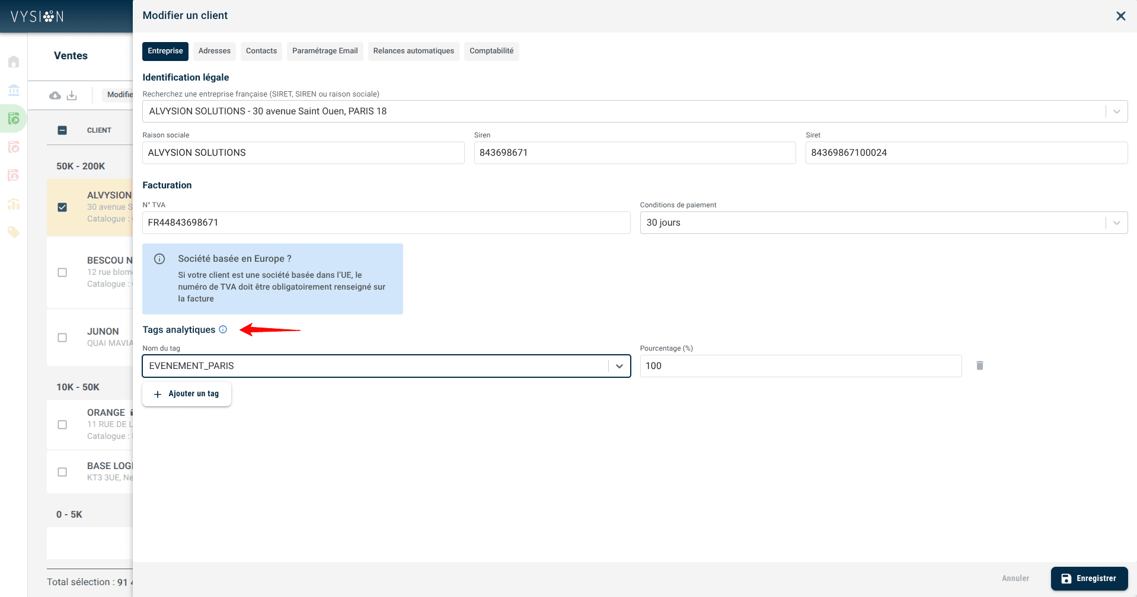Click the N° TVA input field

pos(387,223)
